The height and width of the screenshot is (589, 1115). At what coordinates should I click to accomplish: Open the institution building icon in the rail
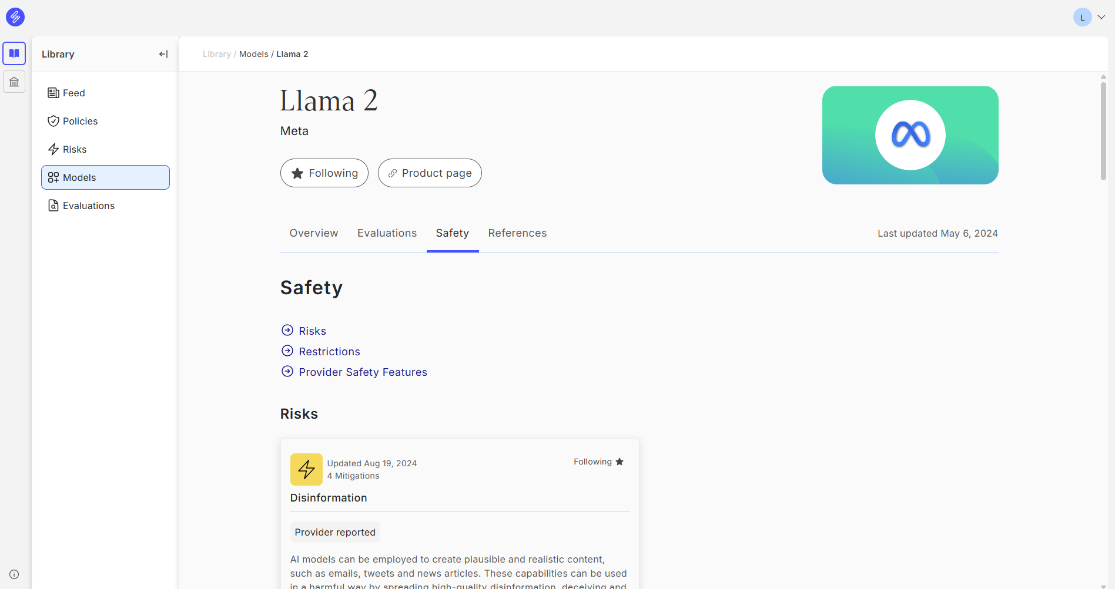(14, 82)
